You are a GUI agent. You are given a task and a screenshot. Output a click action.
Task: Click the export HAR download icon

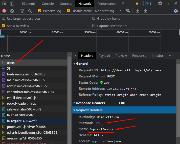click(145, 11)
